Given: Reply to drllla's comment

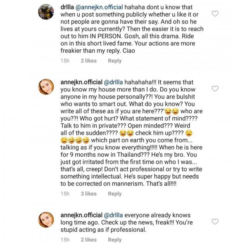Looking at the screenshot, I should point(115,61).
